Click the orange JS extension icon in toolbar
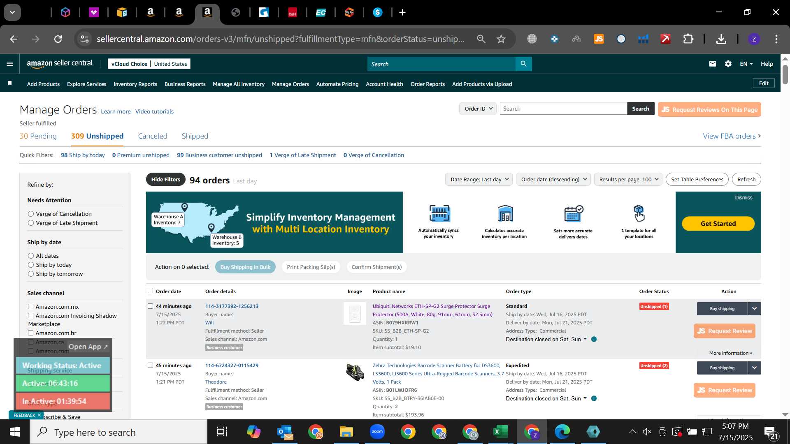This screenshot has width=790, height=444. coord(599,39)
